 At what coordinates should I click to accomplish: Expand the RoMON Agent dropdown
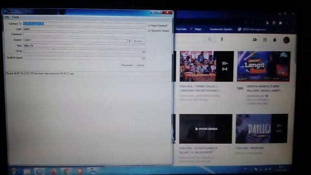144,59
